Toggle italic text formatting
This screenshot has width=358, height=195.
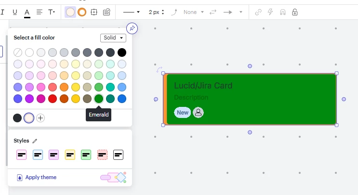(x=2, y=12)
